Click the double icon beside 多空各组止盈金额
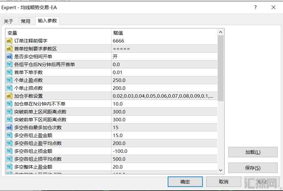The width and height of the screenshot is (283, 191). [9, 136]
